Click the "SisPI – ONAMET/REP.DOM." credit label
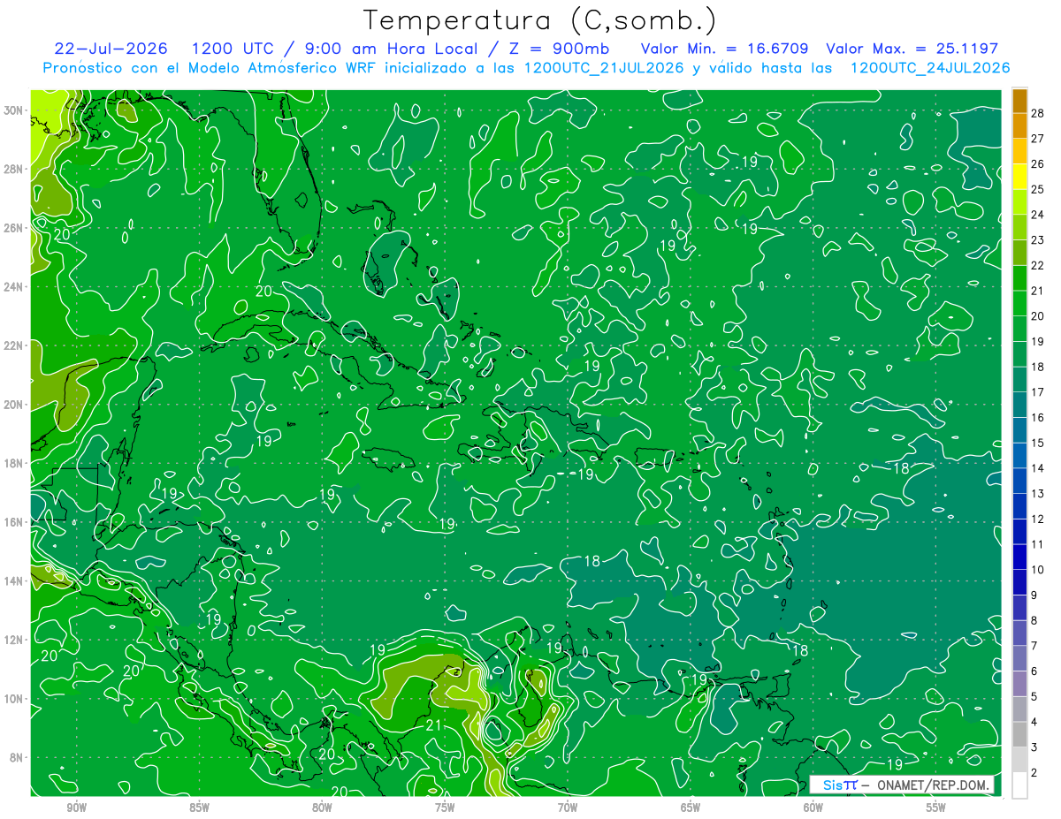This screenshot has width=1061, height=819. coord(901,785)
